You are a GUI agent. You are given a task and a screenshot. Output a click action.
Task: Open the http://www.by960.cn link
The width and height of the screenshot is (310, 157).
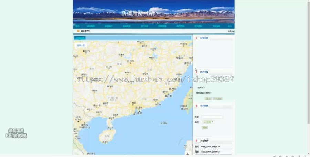click(210, 152)
